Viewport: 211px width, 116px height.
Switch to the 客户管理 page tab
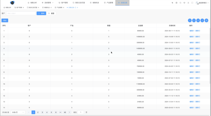[18, 8]
